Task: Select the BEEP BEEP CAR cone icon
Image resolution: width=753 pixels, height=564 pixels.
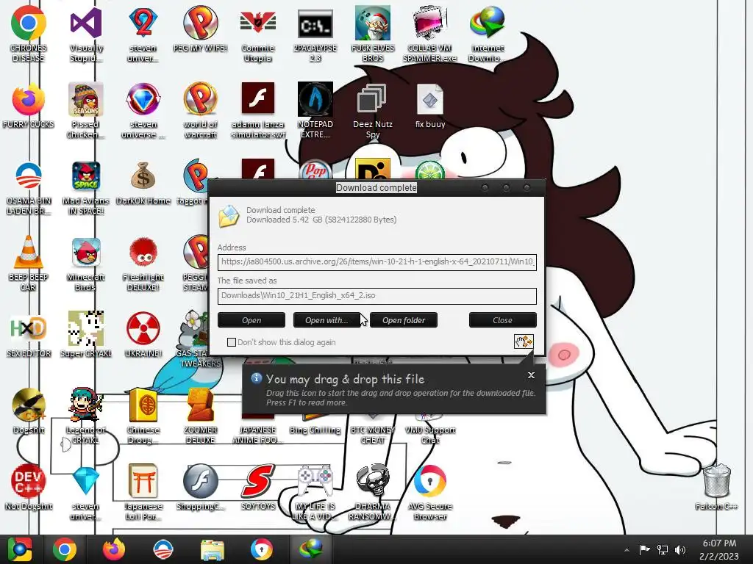Action: pos(29,264)
